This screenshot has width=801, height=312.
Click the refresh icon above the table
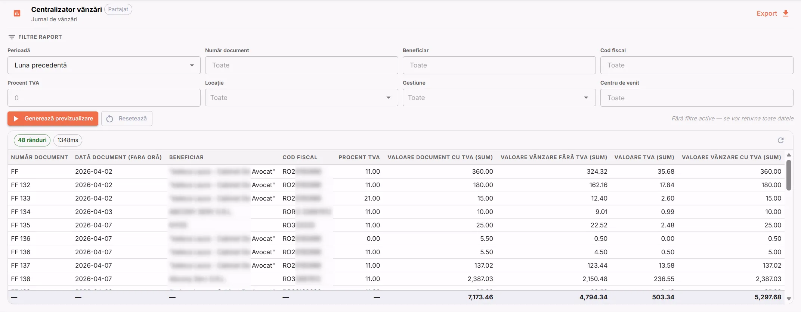coord(780,140)
